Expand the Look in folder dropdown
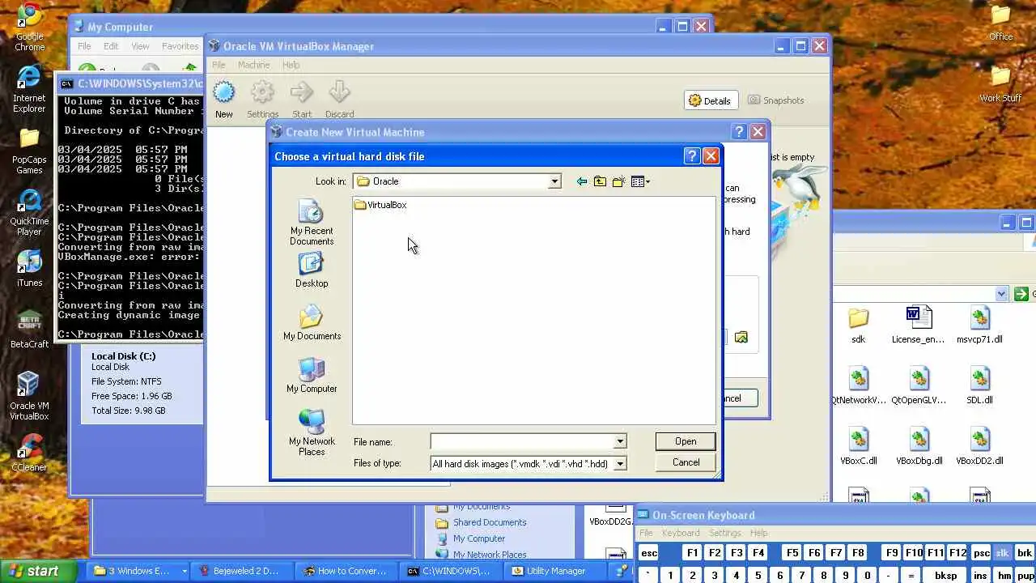The height and width of the screenshot is (583, 1036). click(554, 181)
